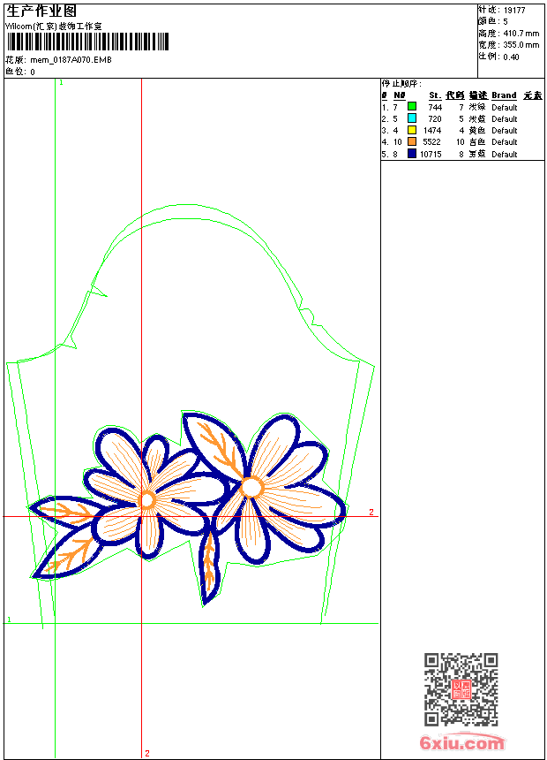Click the 6xiu.com watermark logo

[x=461, y=743]
